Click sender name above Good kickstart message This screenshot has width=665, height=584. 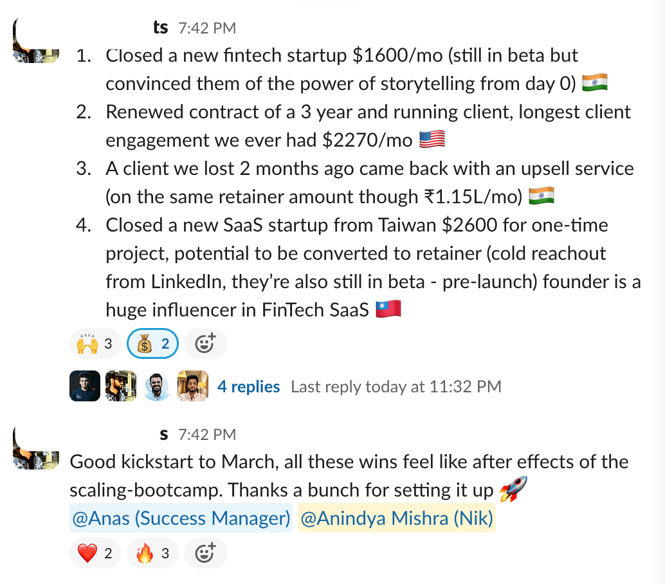(163, 435)
